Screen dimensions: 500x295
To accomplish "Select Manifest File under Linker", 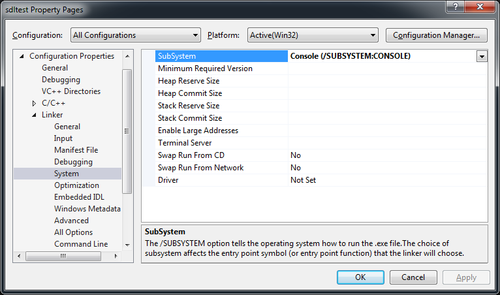I will [x=76, y=150].
